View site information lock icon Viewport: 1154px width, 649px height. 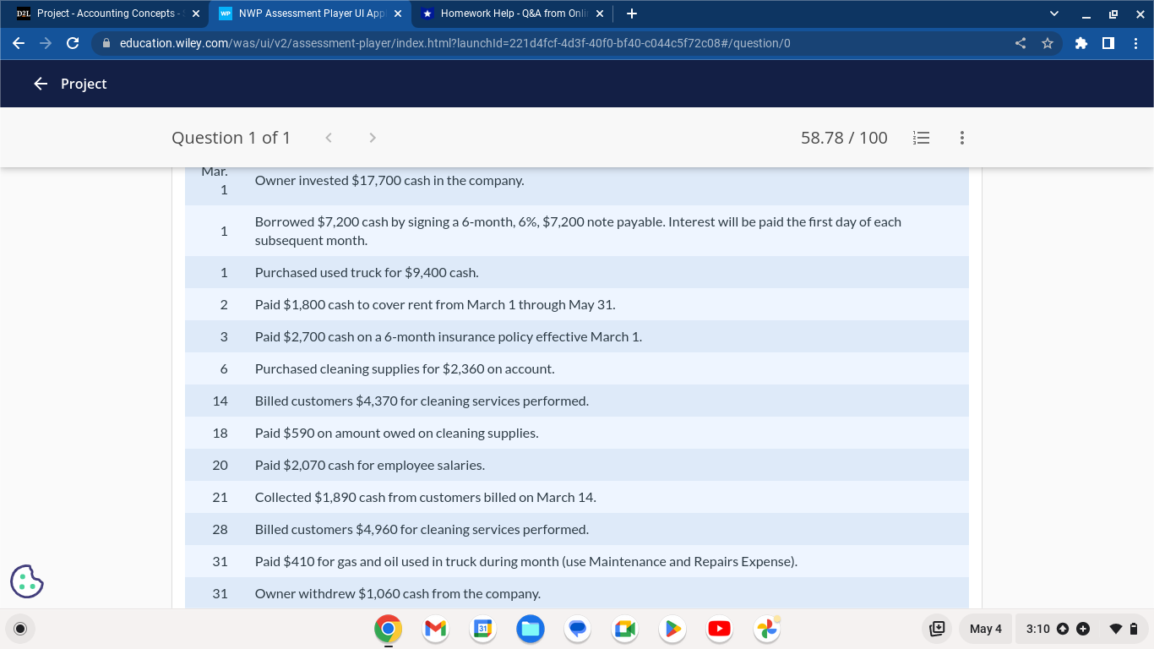[x=106, y=43]
